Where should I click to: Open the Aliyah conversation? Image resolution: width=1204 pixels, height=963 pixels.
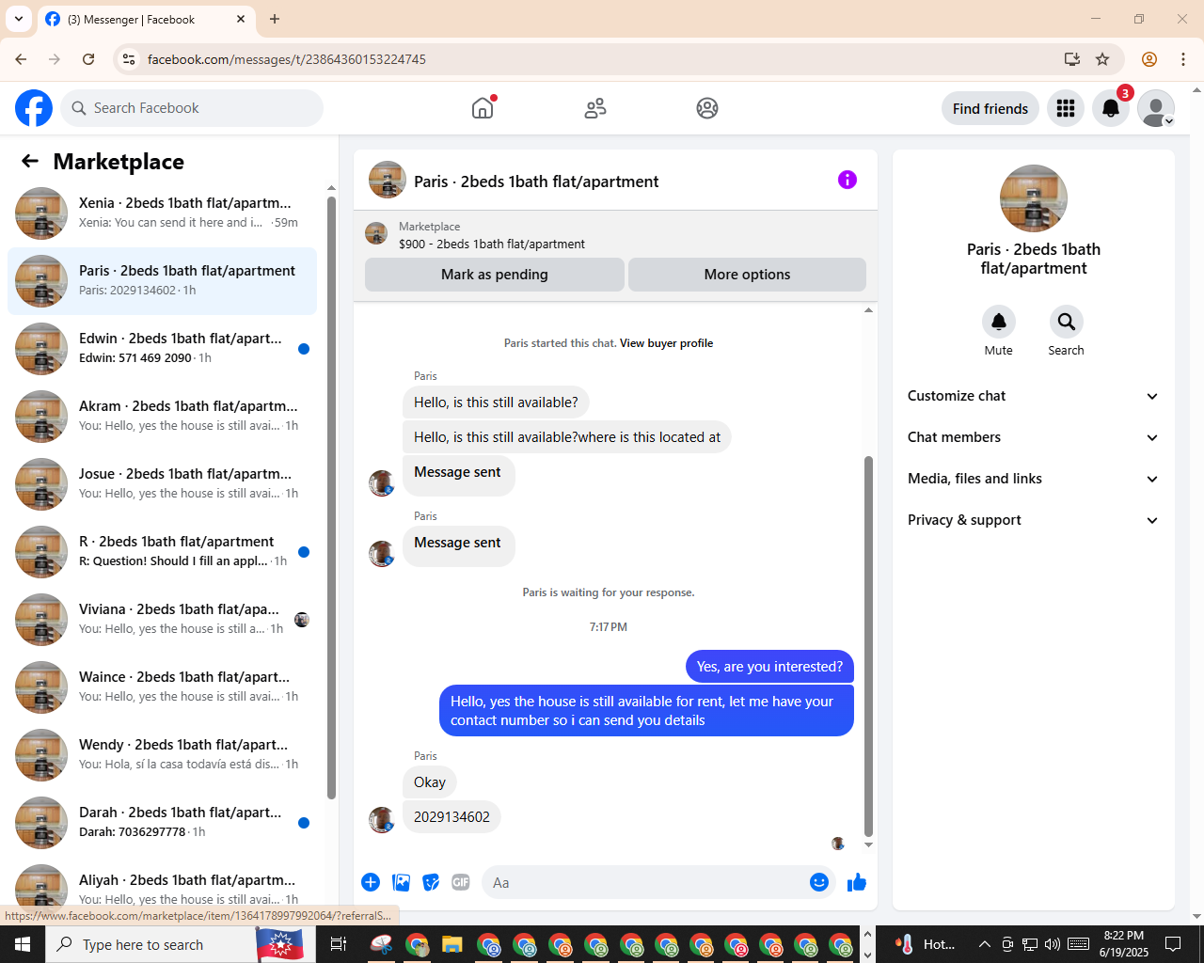point(162,887)
